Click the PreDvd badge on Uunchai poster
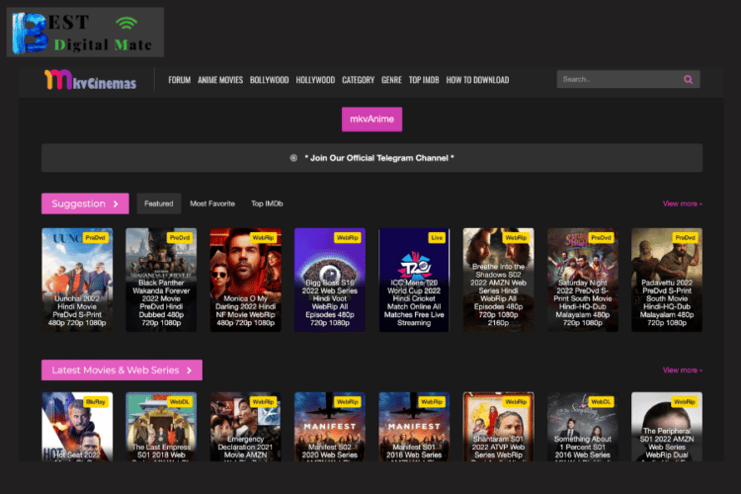This screenshot has height=494, width=741. (x=96, y=238)
